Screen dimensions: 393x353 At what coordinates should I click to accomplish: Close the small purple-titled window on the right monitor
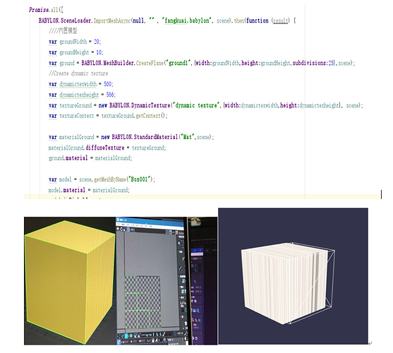pos(200,250)
